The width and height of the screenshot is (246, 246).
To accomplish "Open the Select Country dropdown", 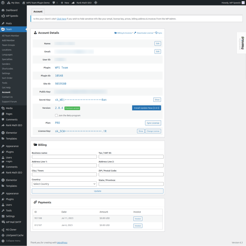I will [x=64, y=184].
